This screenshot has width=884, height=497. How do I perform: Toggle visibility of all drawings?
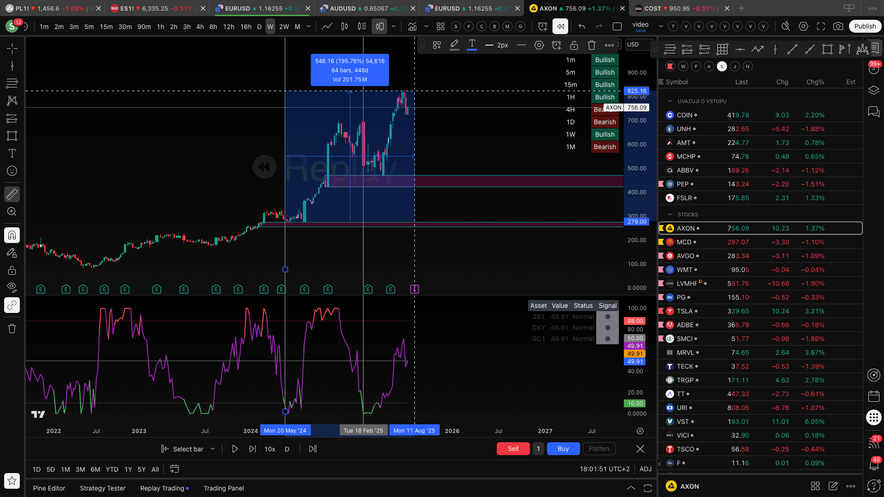[x=12, y=287]
